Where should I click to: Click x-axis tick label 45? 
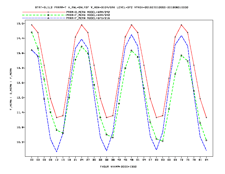125,160
